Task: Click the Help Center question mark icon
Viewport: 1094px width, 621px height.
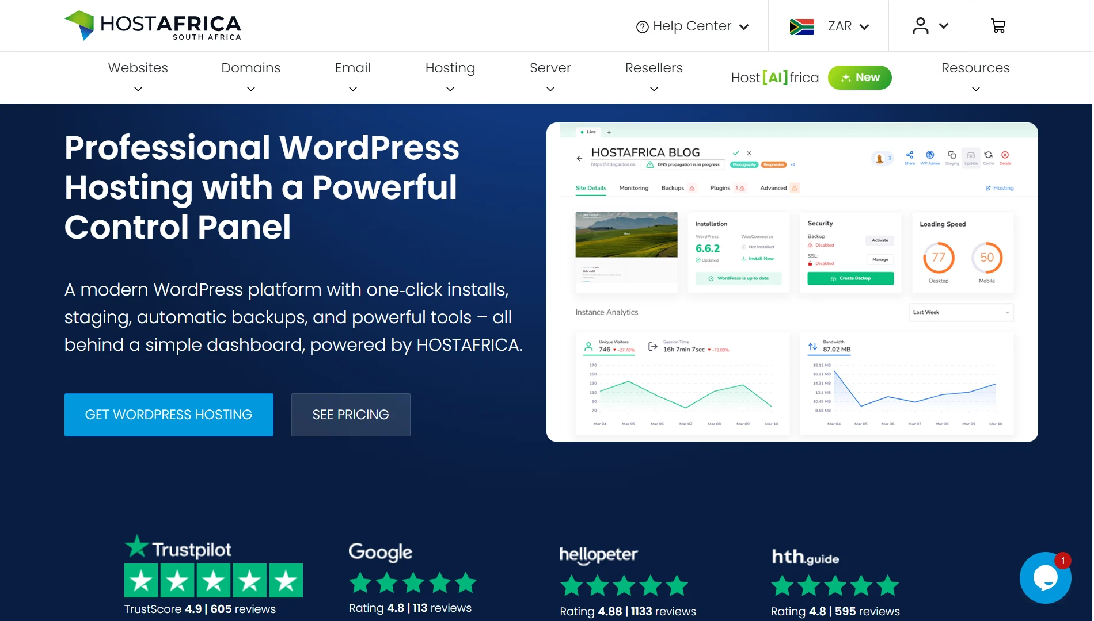Action: click(x=642, y=26)
